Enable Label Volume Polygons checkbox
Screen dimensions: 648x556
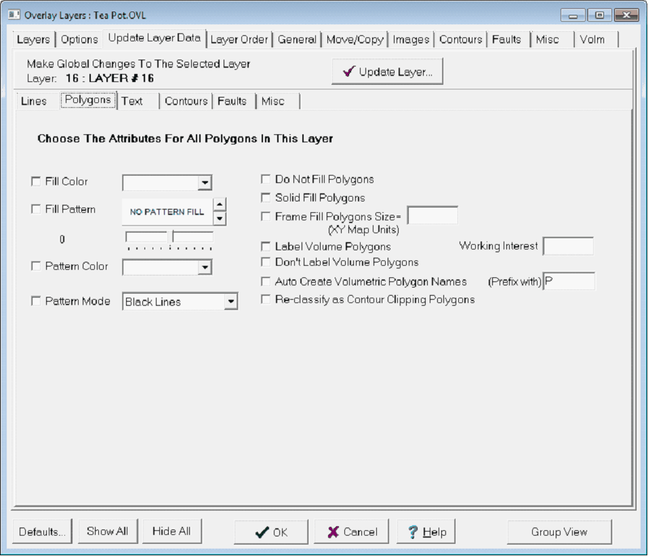[x=266, y=247]
